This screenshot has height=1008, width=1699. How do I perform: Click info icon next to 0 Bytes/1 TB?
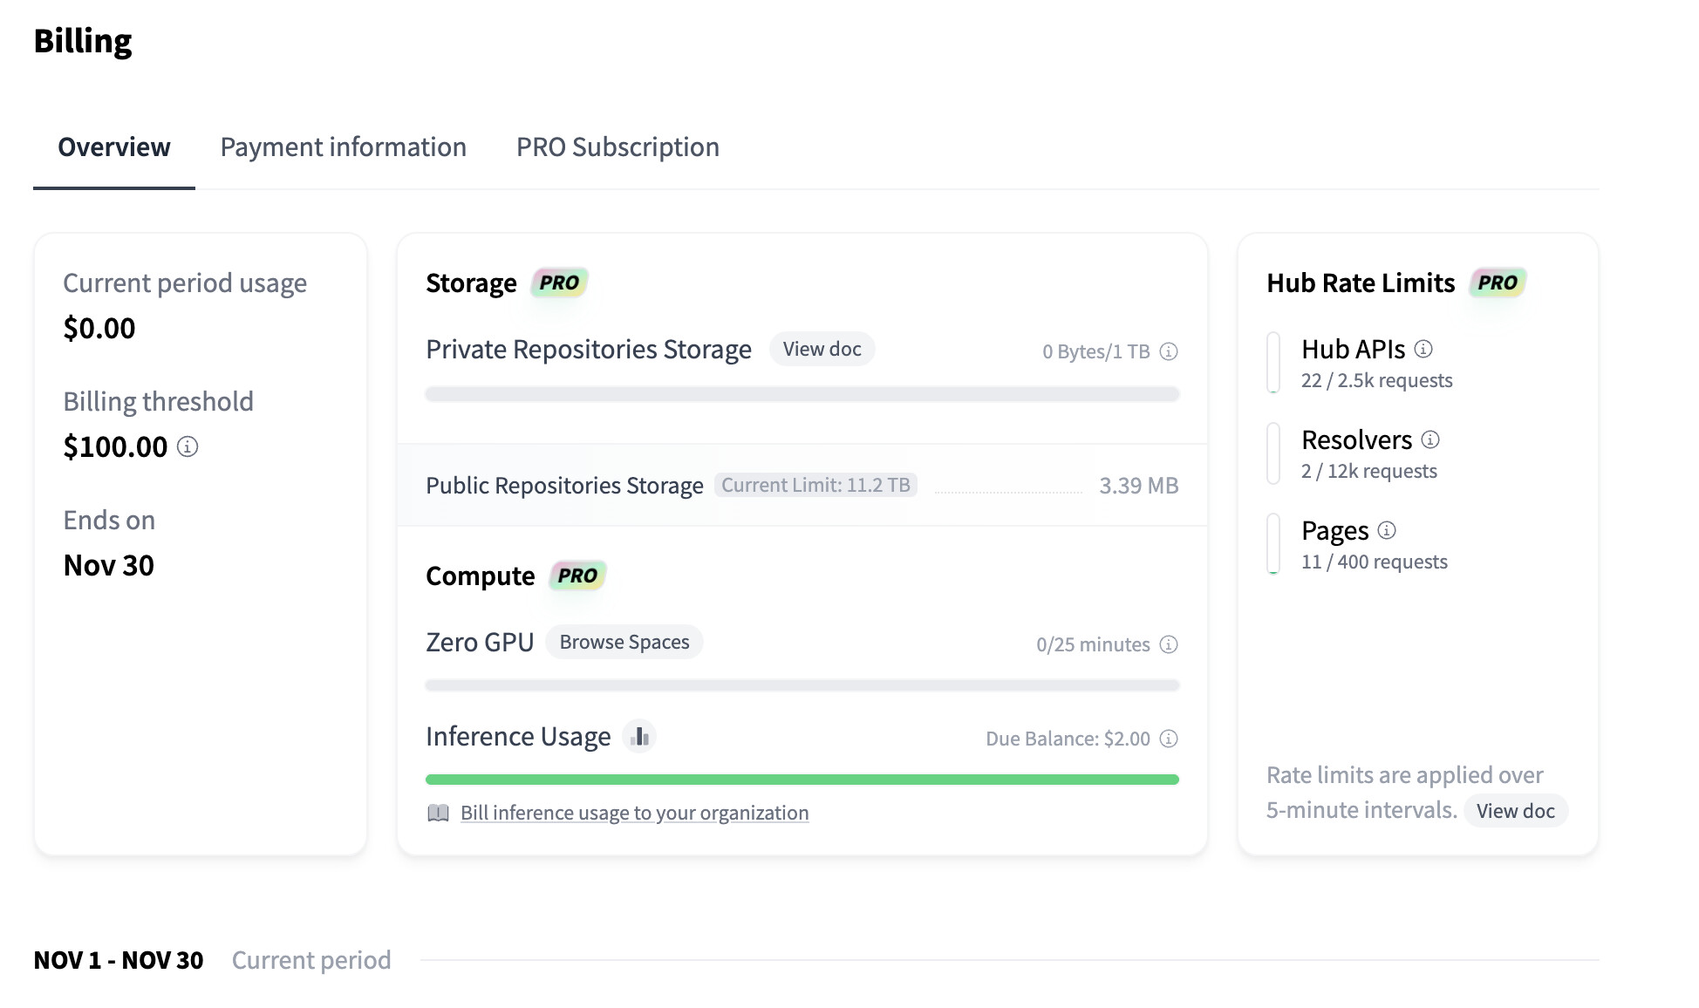(x=1169, y=351)
